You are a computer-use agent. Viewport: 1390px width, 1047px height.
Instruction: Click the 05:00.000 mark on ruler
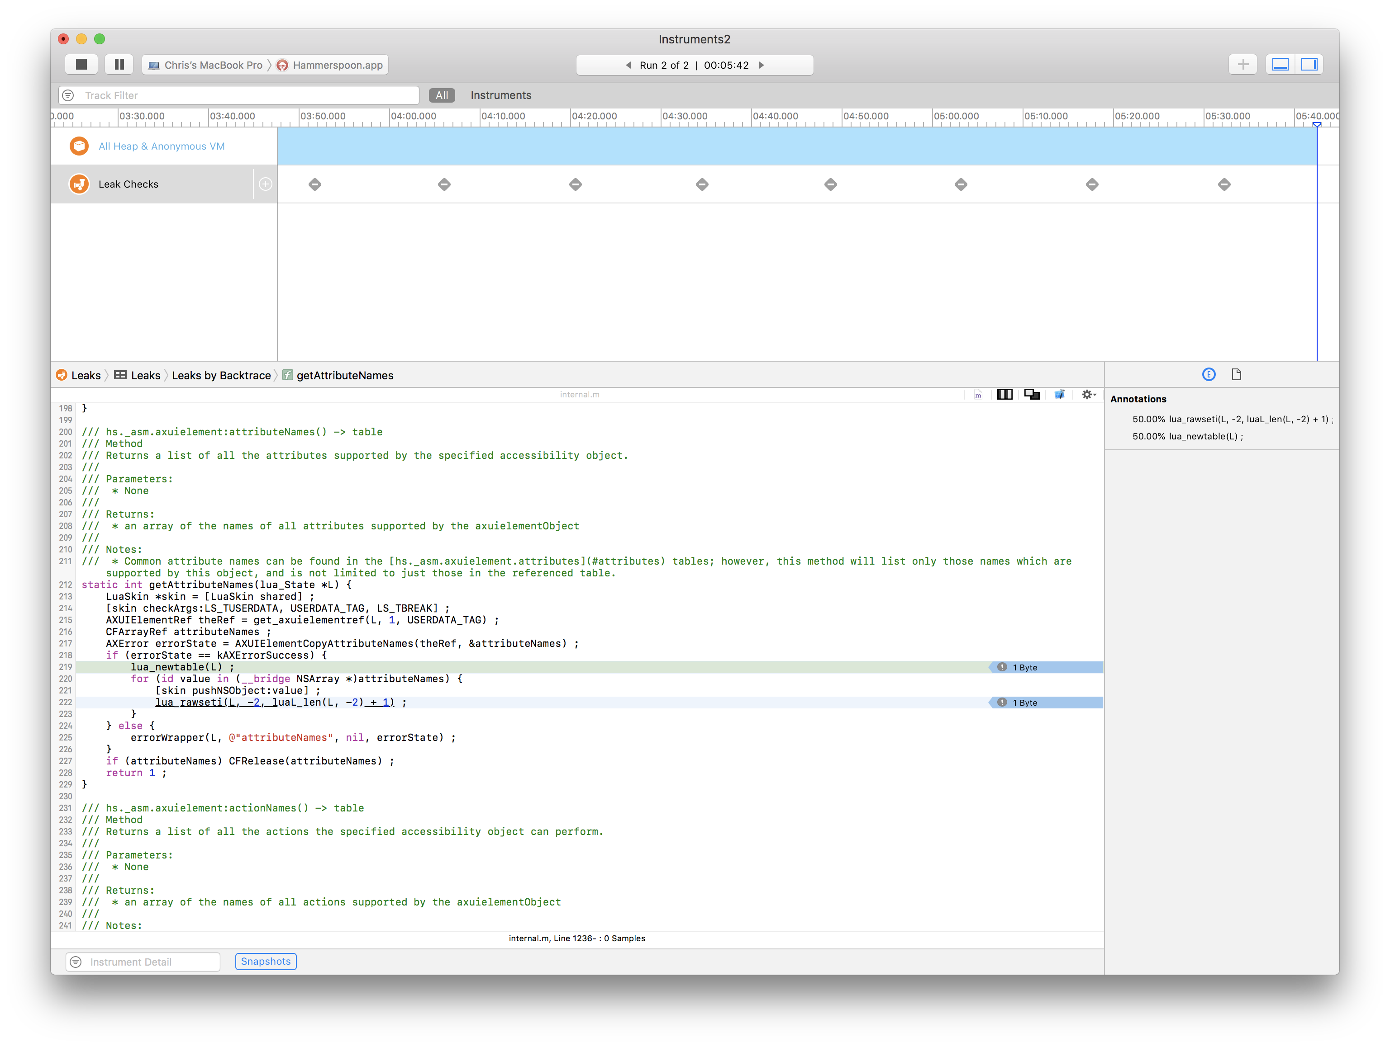click(x=956, y=116)
